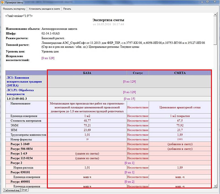Open link ЛС1: Башенная испарительная градирня
The image size is (220, 194).
24,82
